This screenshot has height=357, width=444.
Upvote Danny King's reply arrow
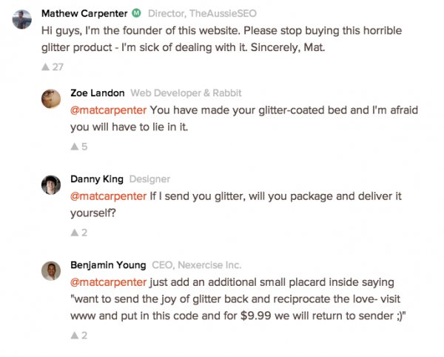point(75,233)
